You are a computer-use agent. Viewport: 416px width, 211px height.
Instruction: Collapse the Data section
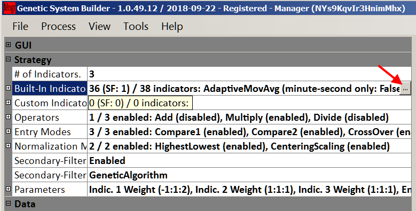pyautogui.click(x=8, y=204)
